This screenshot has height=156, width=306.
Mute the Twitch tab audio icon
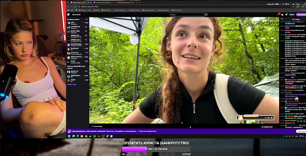(x=88, y=3)
